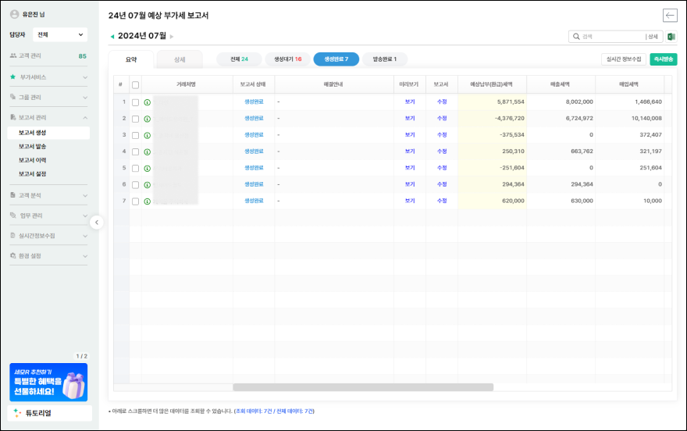687x431 pixels.
Task: Click the 보기 preview link in row 3
Action: (x=410, y=135)
